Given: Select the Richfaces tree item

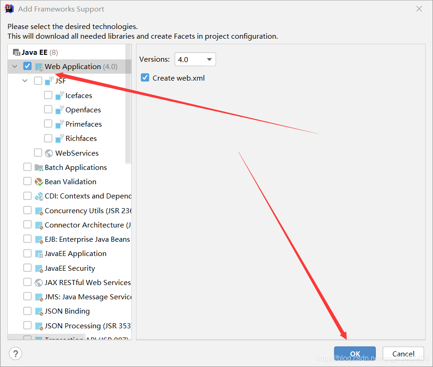Looking at the screenshot, I should pos(81,138).
